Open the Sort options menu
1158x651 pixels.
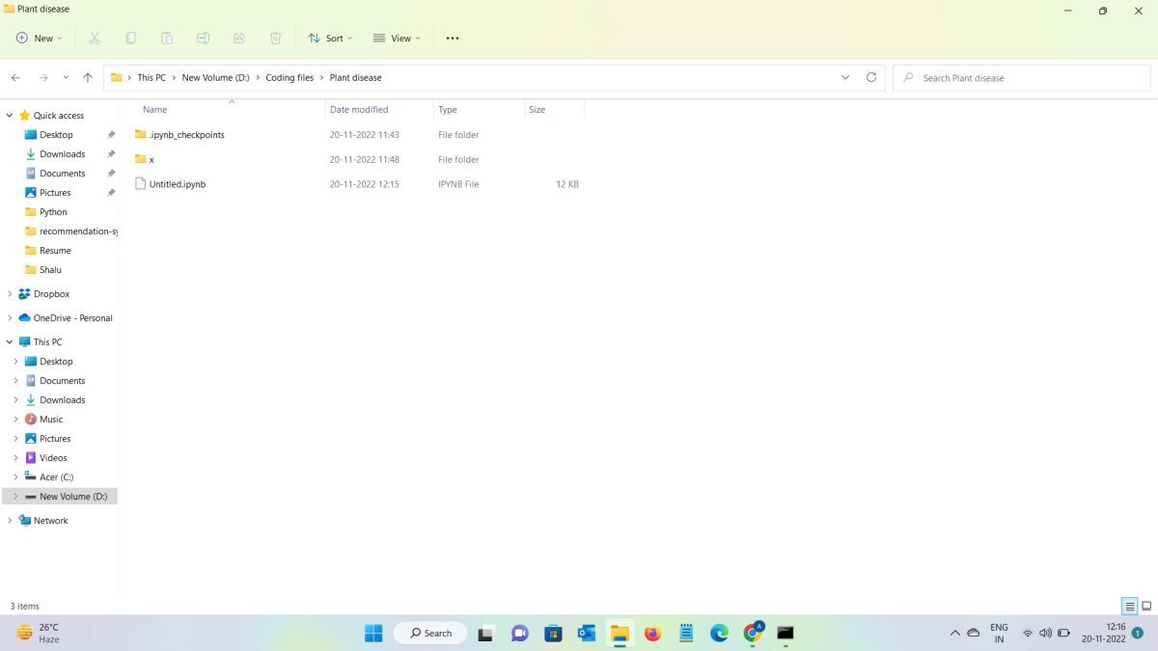click(330, 39)
